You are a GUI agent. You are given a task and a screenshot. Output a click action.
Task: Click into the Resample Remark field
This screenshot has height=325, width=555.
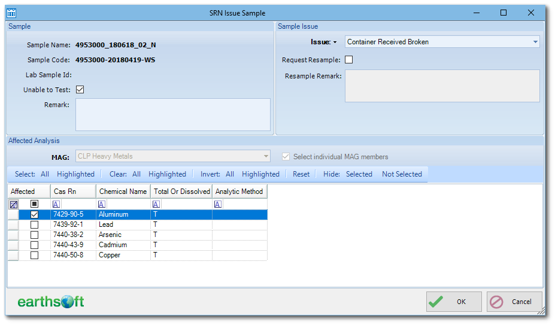coord(442,86)
